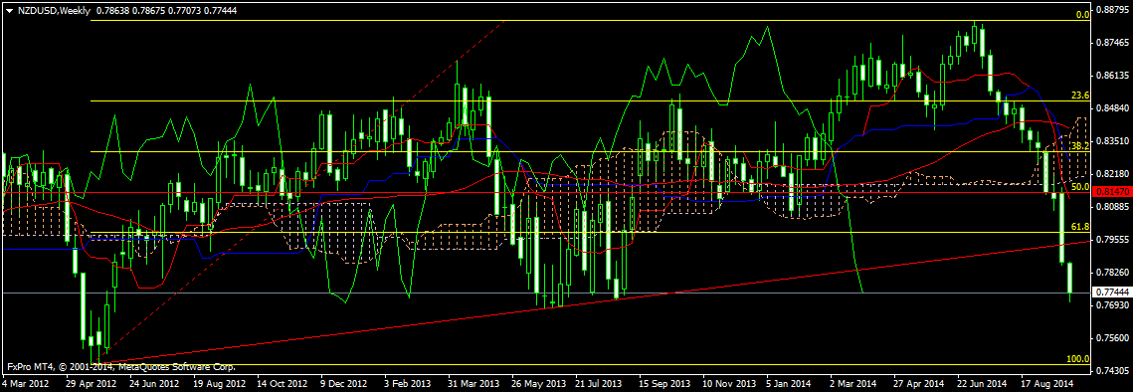Select the 23.6 Fibonacci level label
This screenshot has width=1133, height=392.
coord(1080,96)
